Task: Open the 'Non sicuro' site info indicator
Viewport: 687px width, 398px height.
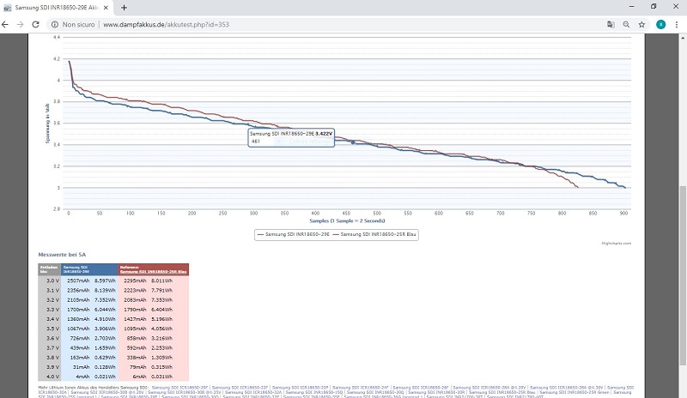Action: point(73,25)
